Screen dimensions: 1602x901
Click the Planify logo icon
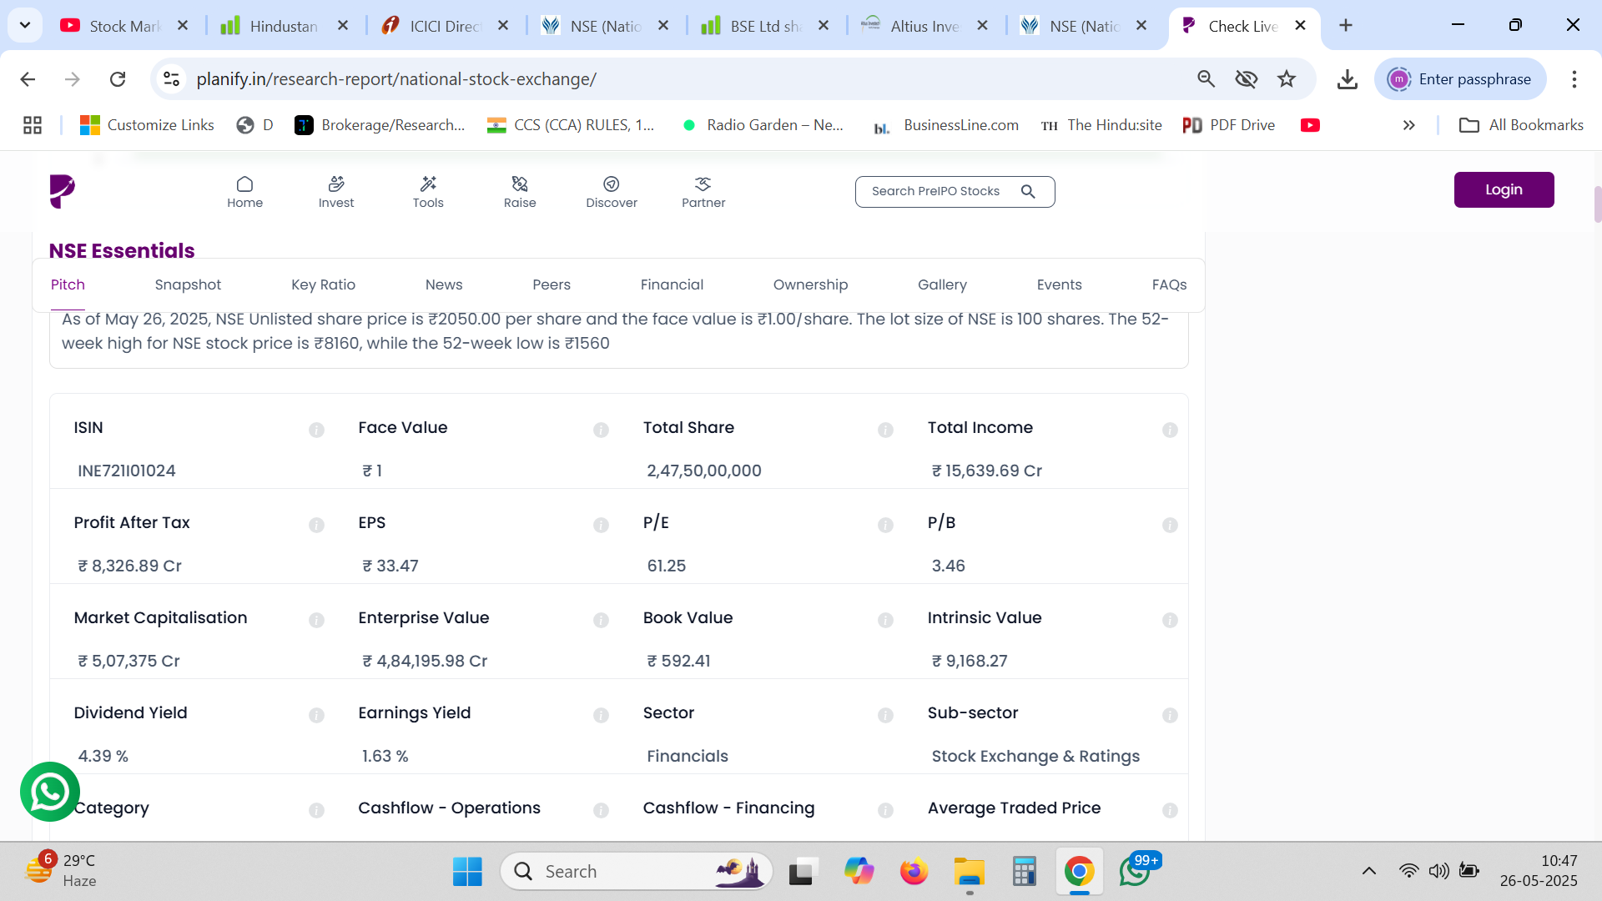tap(62, 191)
